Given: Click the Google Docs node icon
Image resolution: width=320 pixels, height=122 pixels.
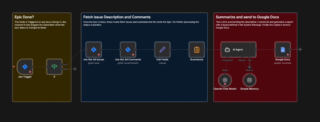Looking at the screenshot, I should (283, 49).
